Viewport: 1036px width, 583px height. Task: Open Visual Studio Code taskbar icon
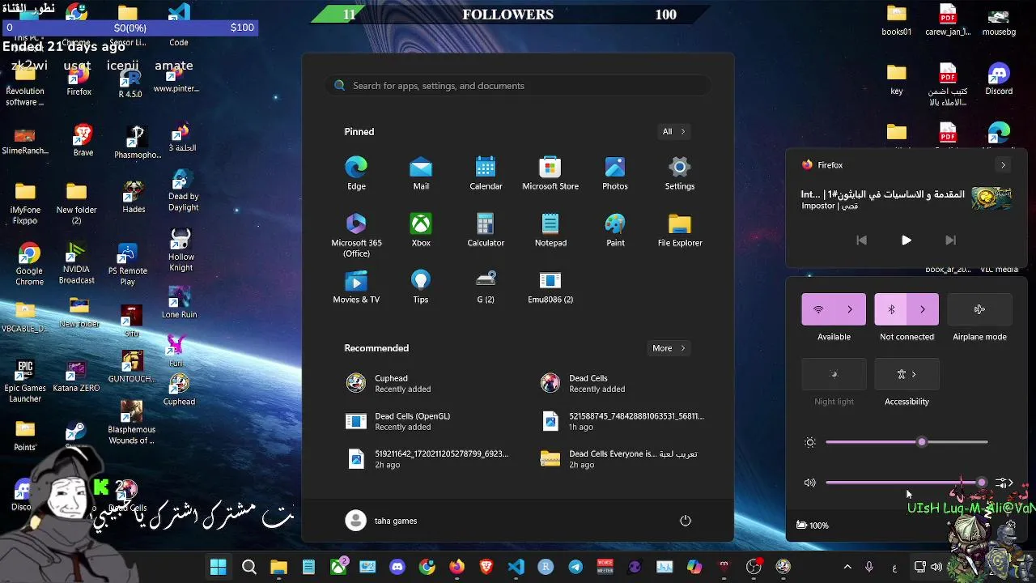click(x=516, y=568)
